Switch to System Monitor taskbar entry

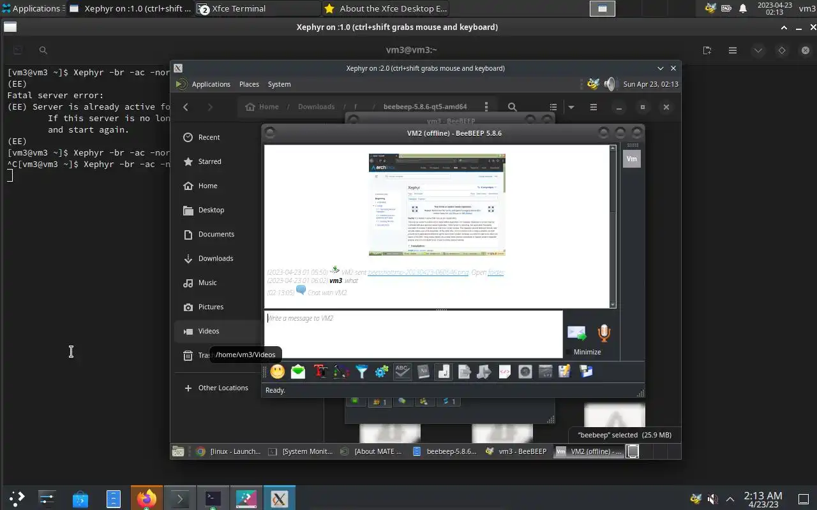(x=301, y=451)
